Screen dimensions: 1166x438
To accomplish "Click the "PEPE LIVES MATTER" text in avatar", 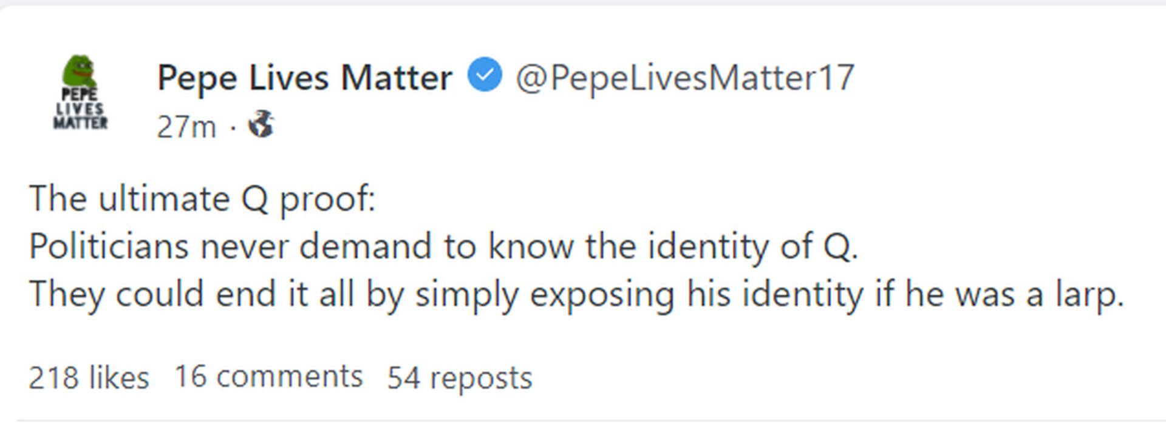I will (80, 109).
